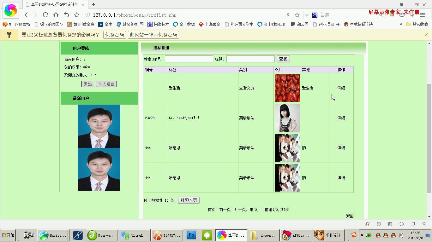Open Photoshop from the taskbar

click(191, 235)
